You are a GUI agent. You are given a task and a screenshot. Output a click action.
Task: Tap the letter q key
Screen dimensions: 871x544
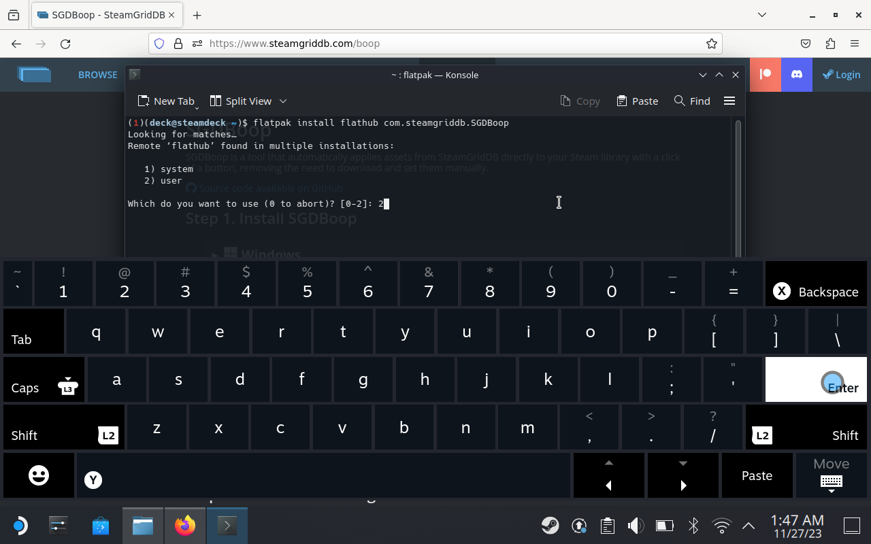[x=96, y=332]
